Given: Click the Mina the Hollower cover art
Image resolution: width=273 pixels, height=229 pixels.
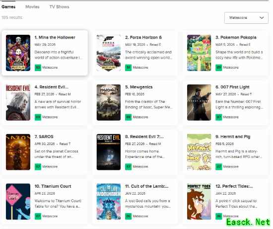Looking at the screenshot, I should click(x=18, y=53).
